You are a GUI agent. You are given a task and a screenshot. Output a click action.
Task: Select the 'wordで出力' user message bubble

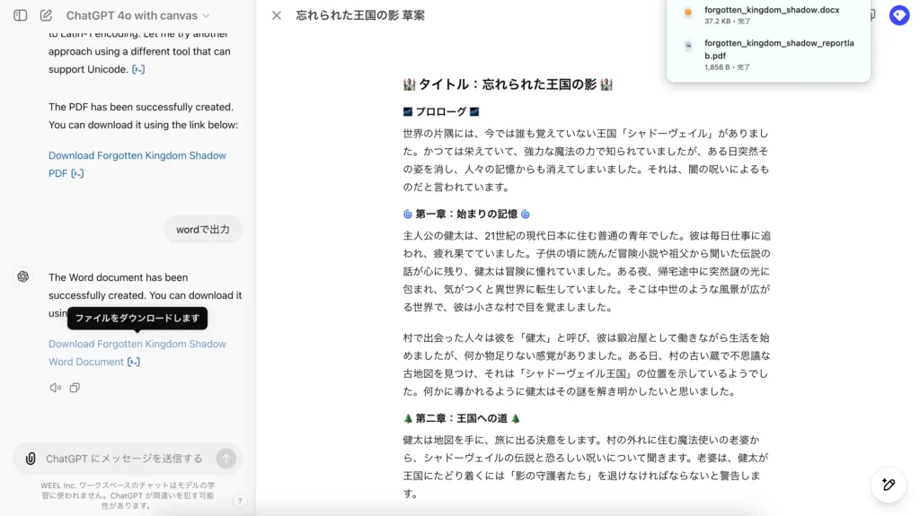tap(203, 230)
